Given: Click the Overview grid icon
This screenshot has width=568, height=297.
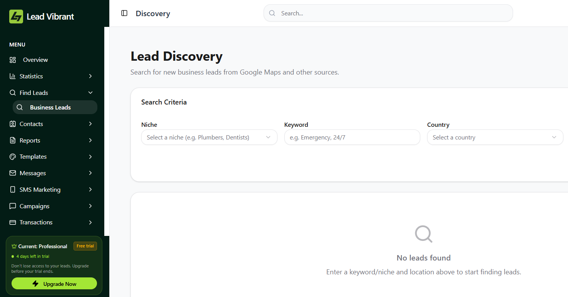Looking at the screenshot, I should (13, 60).
